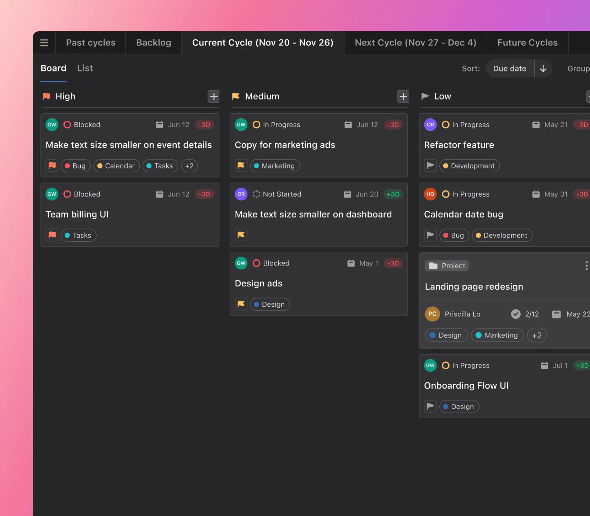590x516 pixels.
Task: Add a new card to the Medium column
Action: [x=402, y=96]
